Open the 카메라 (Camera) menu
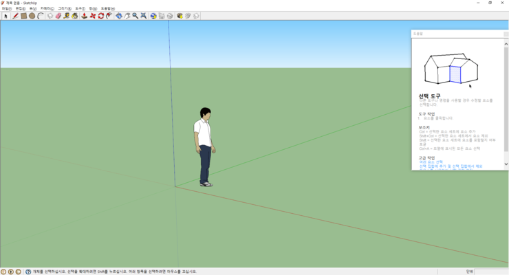 pyautogui.click(x=47, y=8)
